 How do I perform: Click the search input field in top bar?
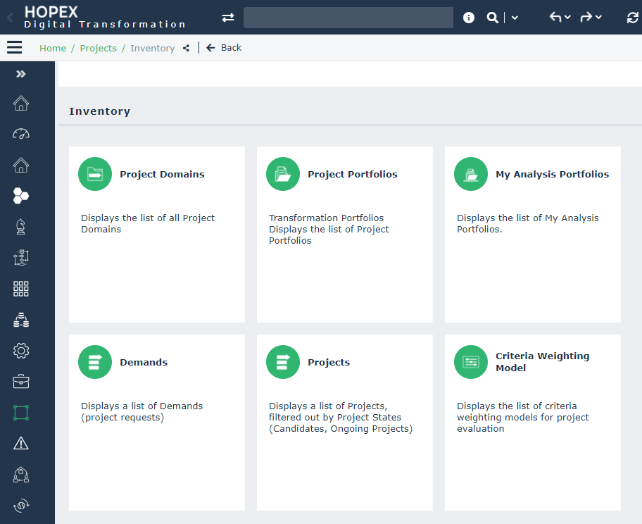(x=348, y=18)
